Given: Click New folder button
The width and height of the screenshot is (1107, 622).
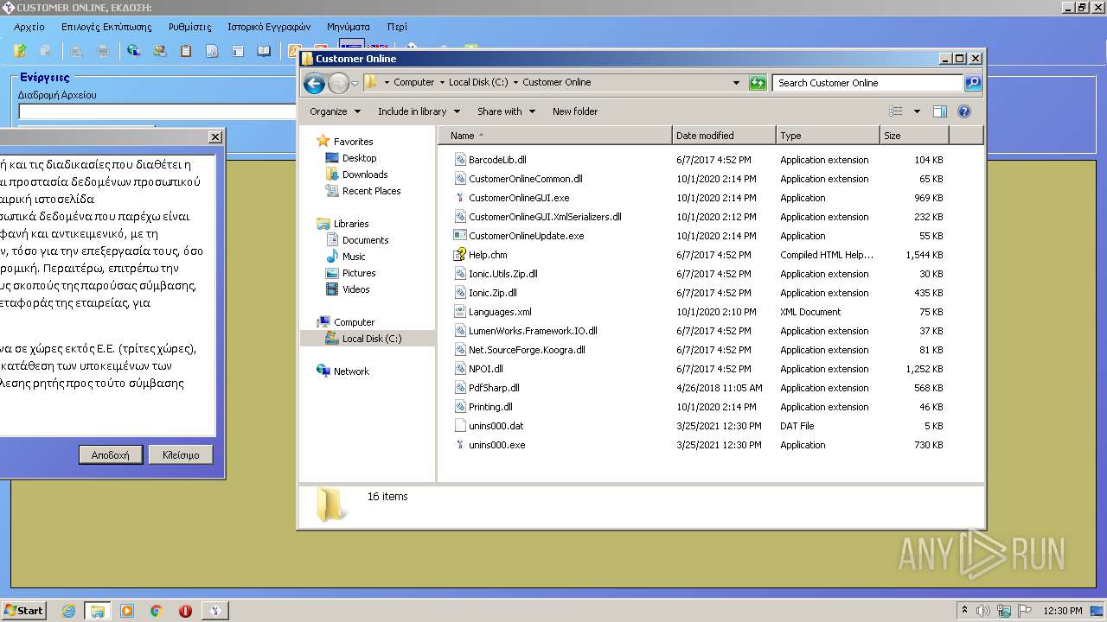Looking at the screenshot, I should [x=575, y=111].
